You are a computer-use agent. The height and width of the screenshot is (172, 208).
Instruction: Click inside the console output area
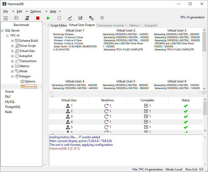[x=126, y=150]
